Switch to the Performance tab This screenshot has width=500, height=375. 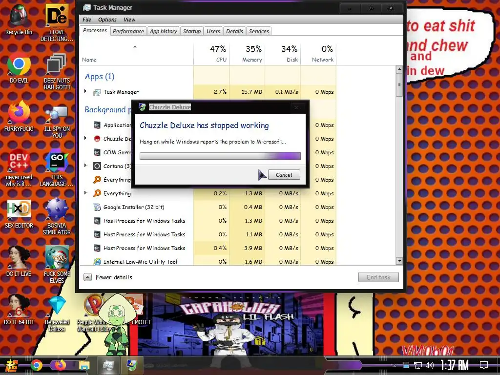[128, 31]
